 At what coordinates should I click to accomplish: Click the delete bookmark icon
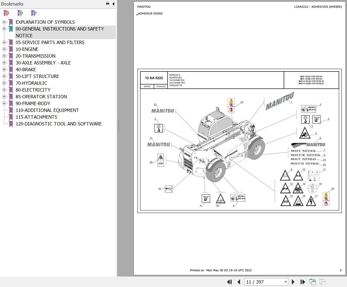pos(6,13)
